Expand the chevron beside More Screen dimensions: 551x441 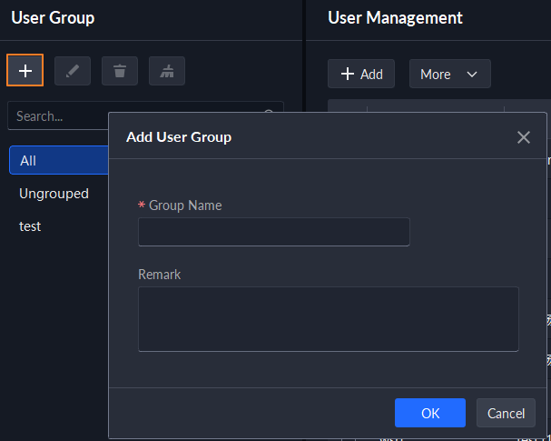472,75
